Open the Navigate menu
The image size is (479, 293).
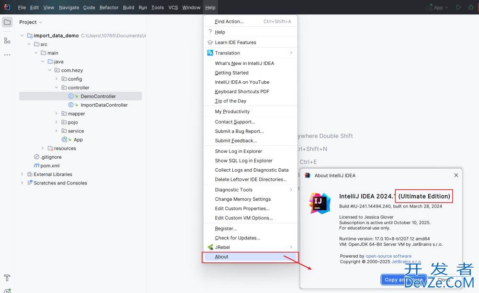[x=69, y=7]
